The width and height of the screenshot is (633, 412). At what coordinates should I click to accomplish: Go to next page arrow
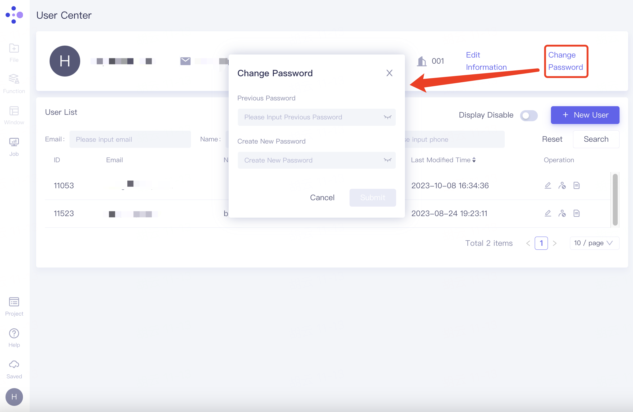click(555, 243)
